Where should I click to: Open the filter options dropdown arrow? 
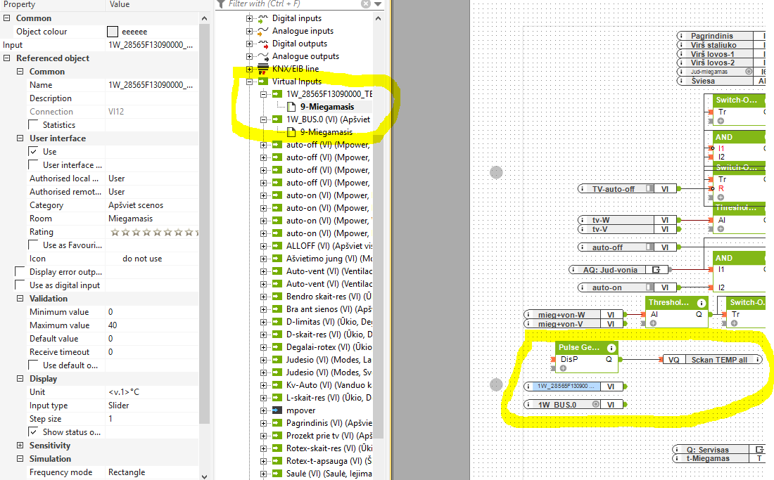pyautogui.click(x=378, y=4)
